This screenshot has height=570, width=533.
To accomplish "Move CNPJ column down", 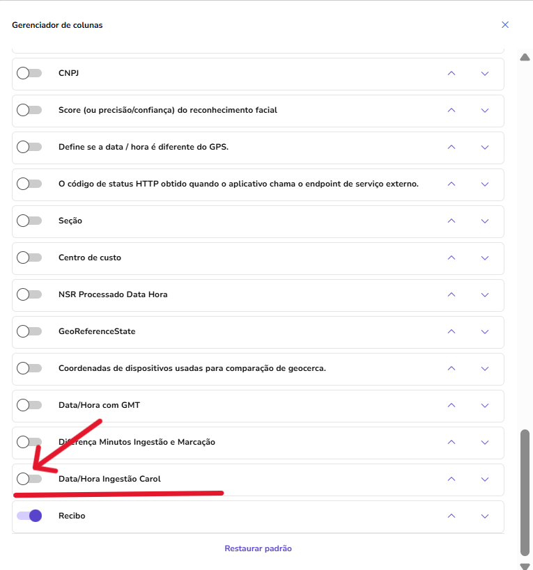I will (x=485, y=73).
